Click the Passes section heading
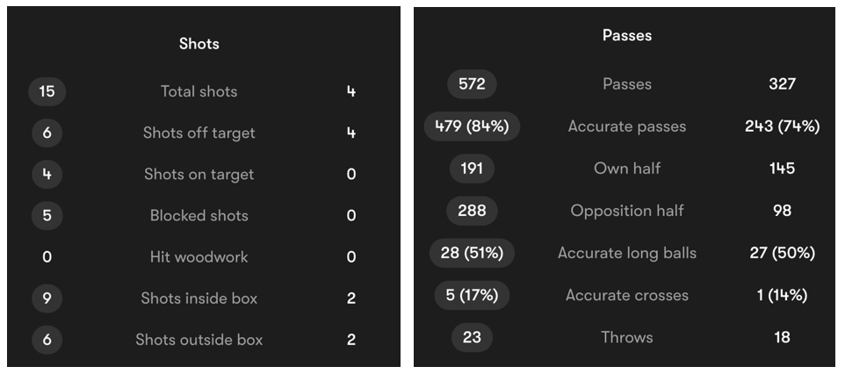The height and width of the screenshot is (374, 845). tap(627, 36)
